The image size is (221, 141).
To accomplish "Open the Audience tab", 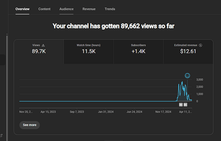I will pyautogui.click(x=66, y=9).
